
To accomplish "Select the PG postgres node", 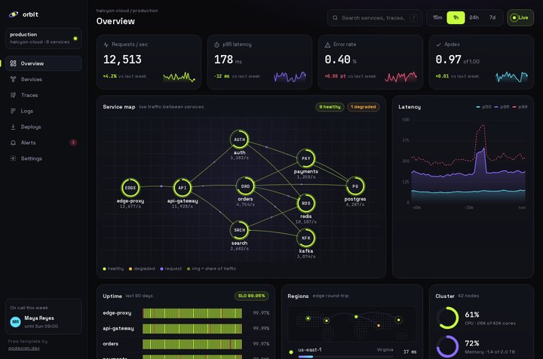I will [x=355, y=186].
